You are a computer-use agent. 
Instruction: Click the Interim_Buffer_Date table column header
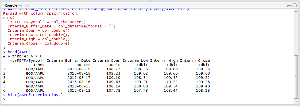pos(69,61)
